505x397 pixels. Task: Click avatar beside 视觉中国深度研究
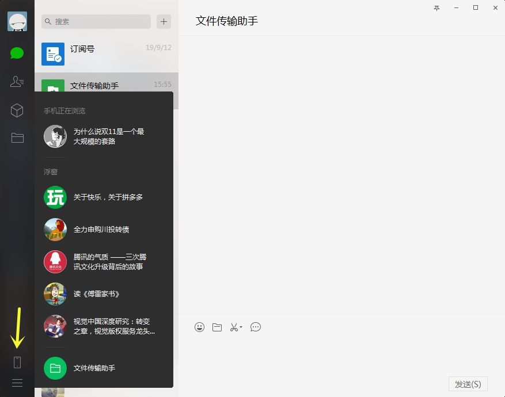55,326
